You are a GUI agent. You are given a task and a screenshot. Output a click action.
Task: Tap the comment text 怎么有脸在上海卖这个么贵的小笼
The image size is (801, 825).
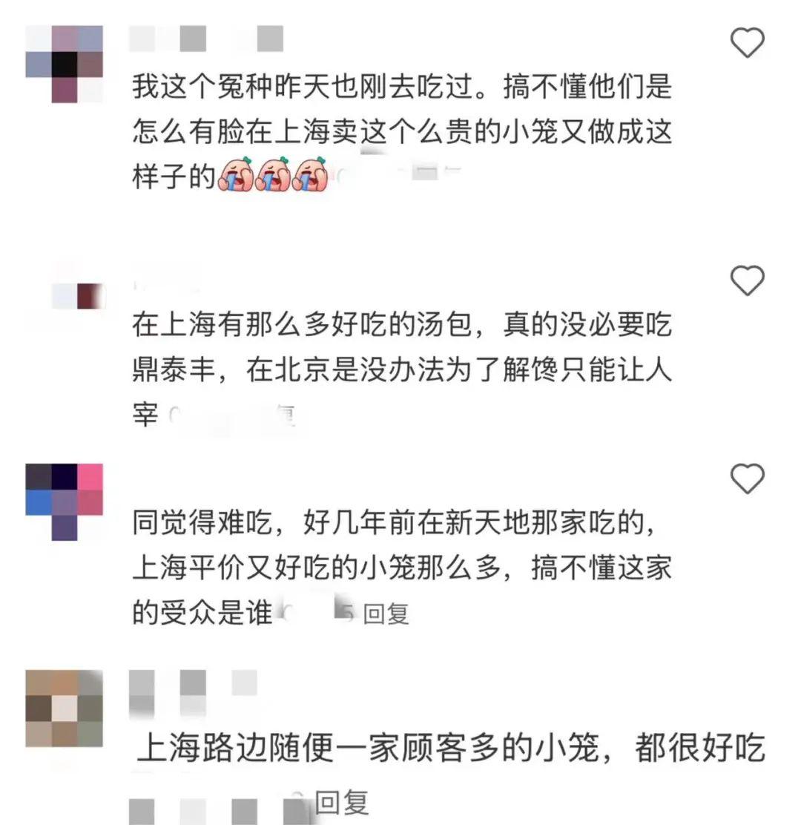tap(344, 131)
